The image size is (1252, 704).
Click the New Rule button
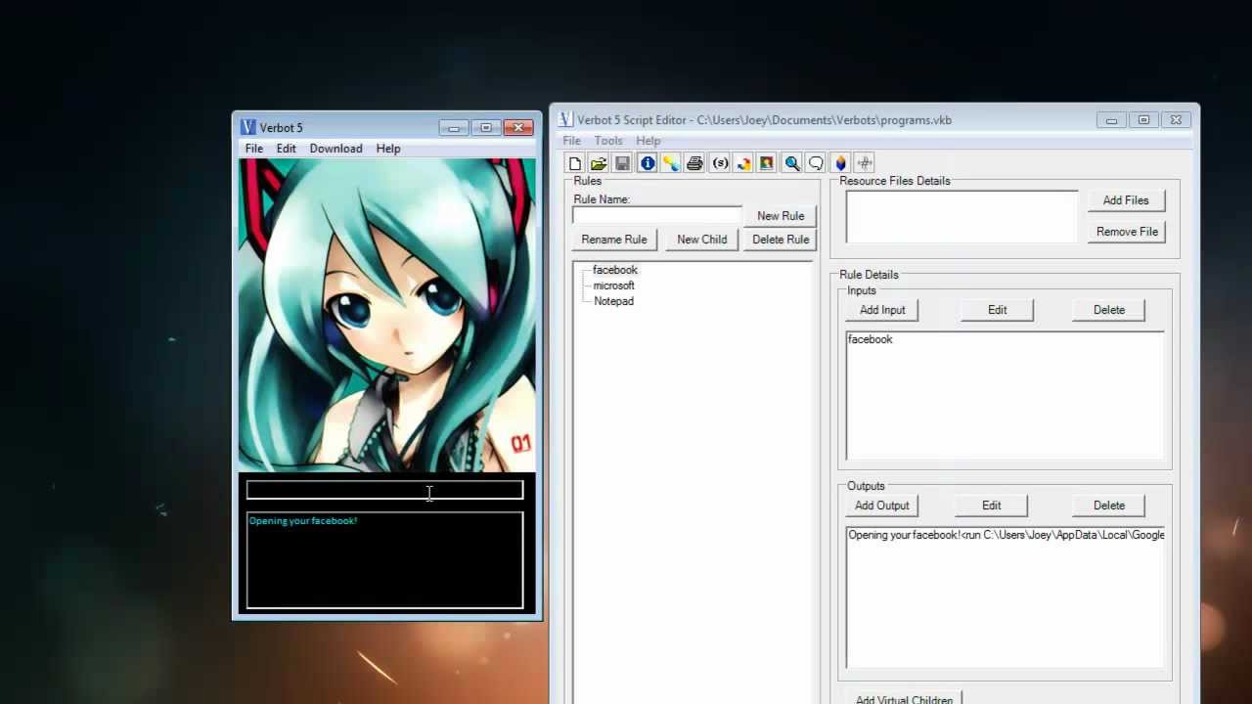coord(781,216)
